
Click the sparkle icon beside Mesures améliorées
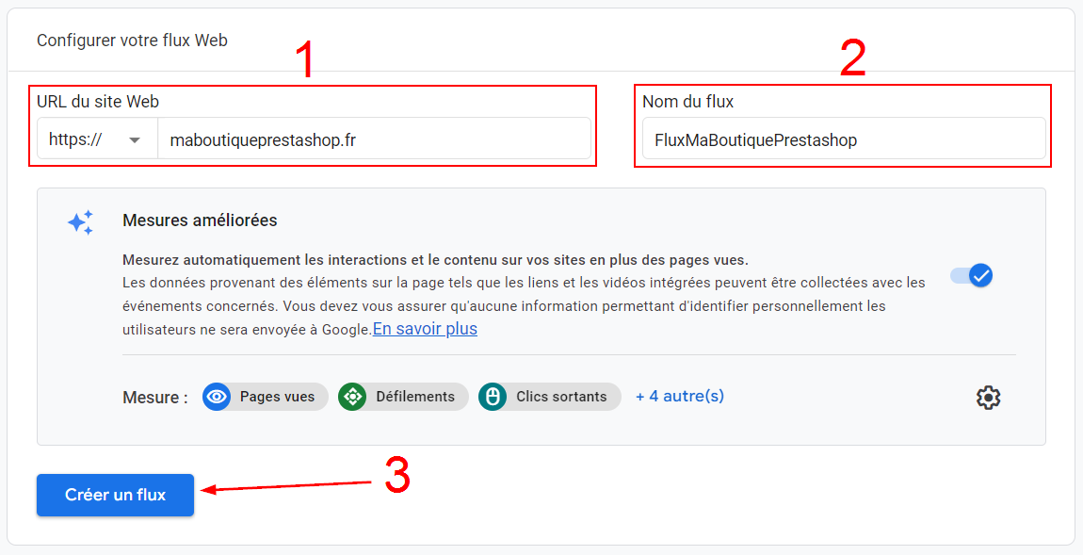click(x=80, y=222)
